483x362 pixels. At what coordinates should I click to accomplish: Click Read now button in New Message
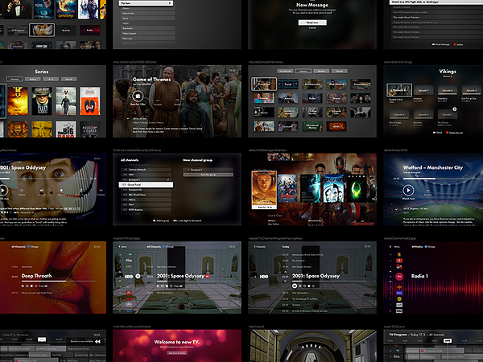(x=312, y=23)
